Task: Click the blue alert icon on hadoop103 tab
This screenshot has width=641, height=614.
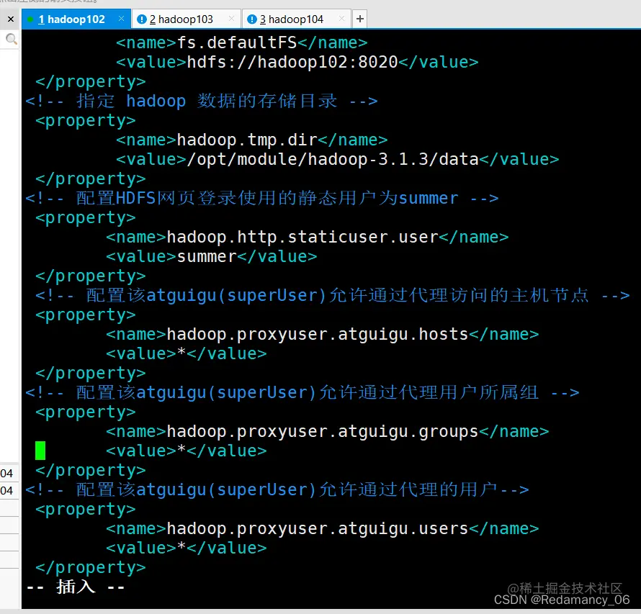Action: (x=141, y=19)
